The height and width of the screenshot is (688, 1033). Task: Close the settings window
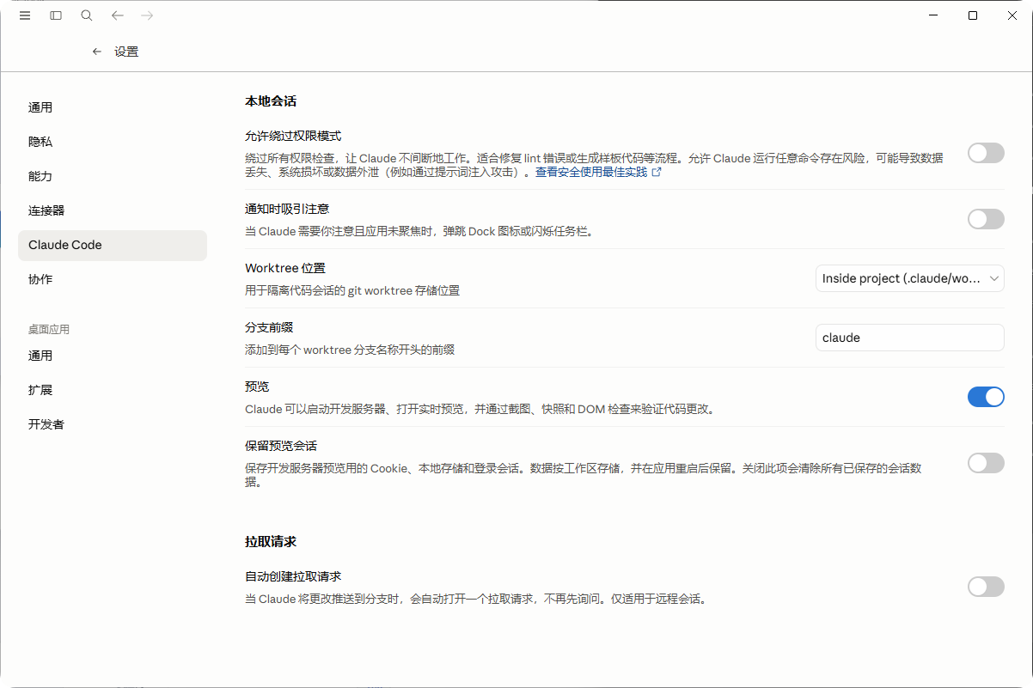click(1012, 15)
